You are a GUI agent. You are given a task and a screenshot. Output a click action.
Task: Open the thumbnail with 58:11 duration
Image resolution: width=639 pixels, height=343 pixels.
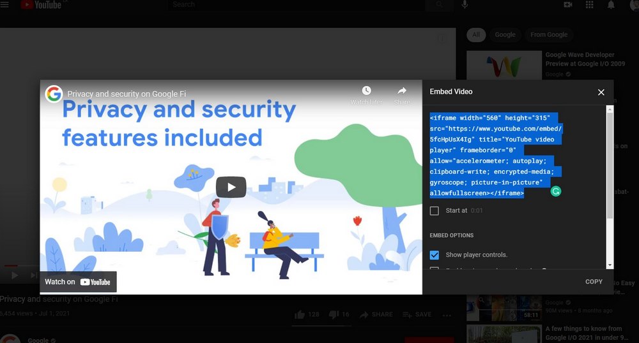(x=504, y=308)
